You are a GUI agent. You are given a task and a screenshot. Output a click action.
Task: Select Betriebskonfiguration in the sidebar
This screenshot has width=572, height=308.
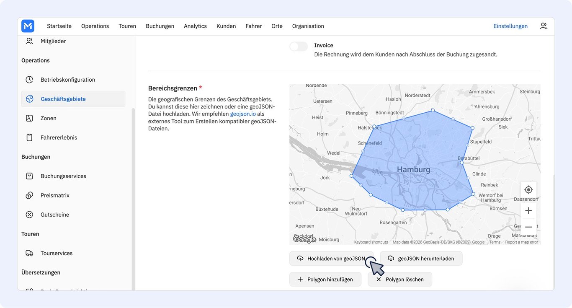pos(73,80)
